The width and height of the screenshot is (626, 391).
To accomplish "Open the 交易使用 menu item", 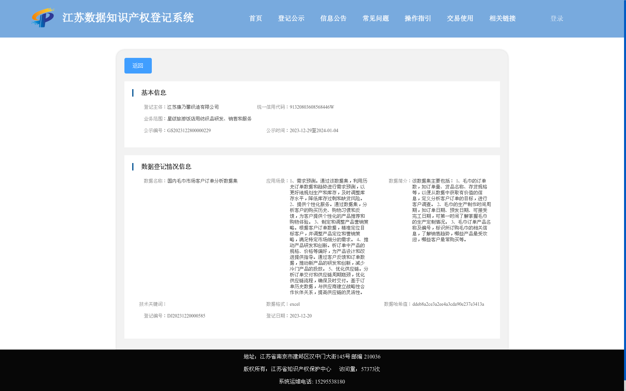I will pyautogui.click(x=460, y=18).
